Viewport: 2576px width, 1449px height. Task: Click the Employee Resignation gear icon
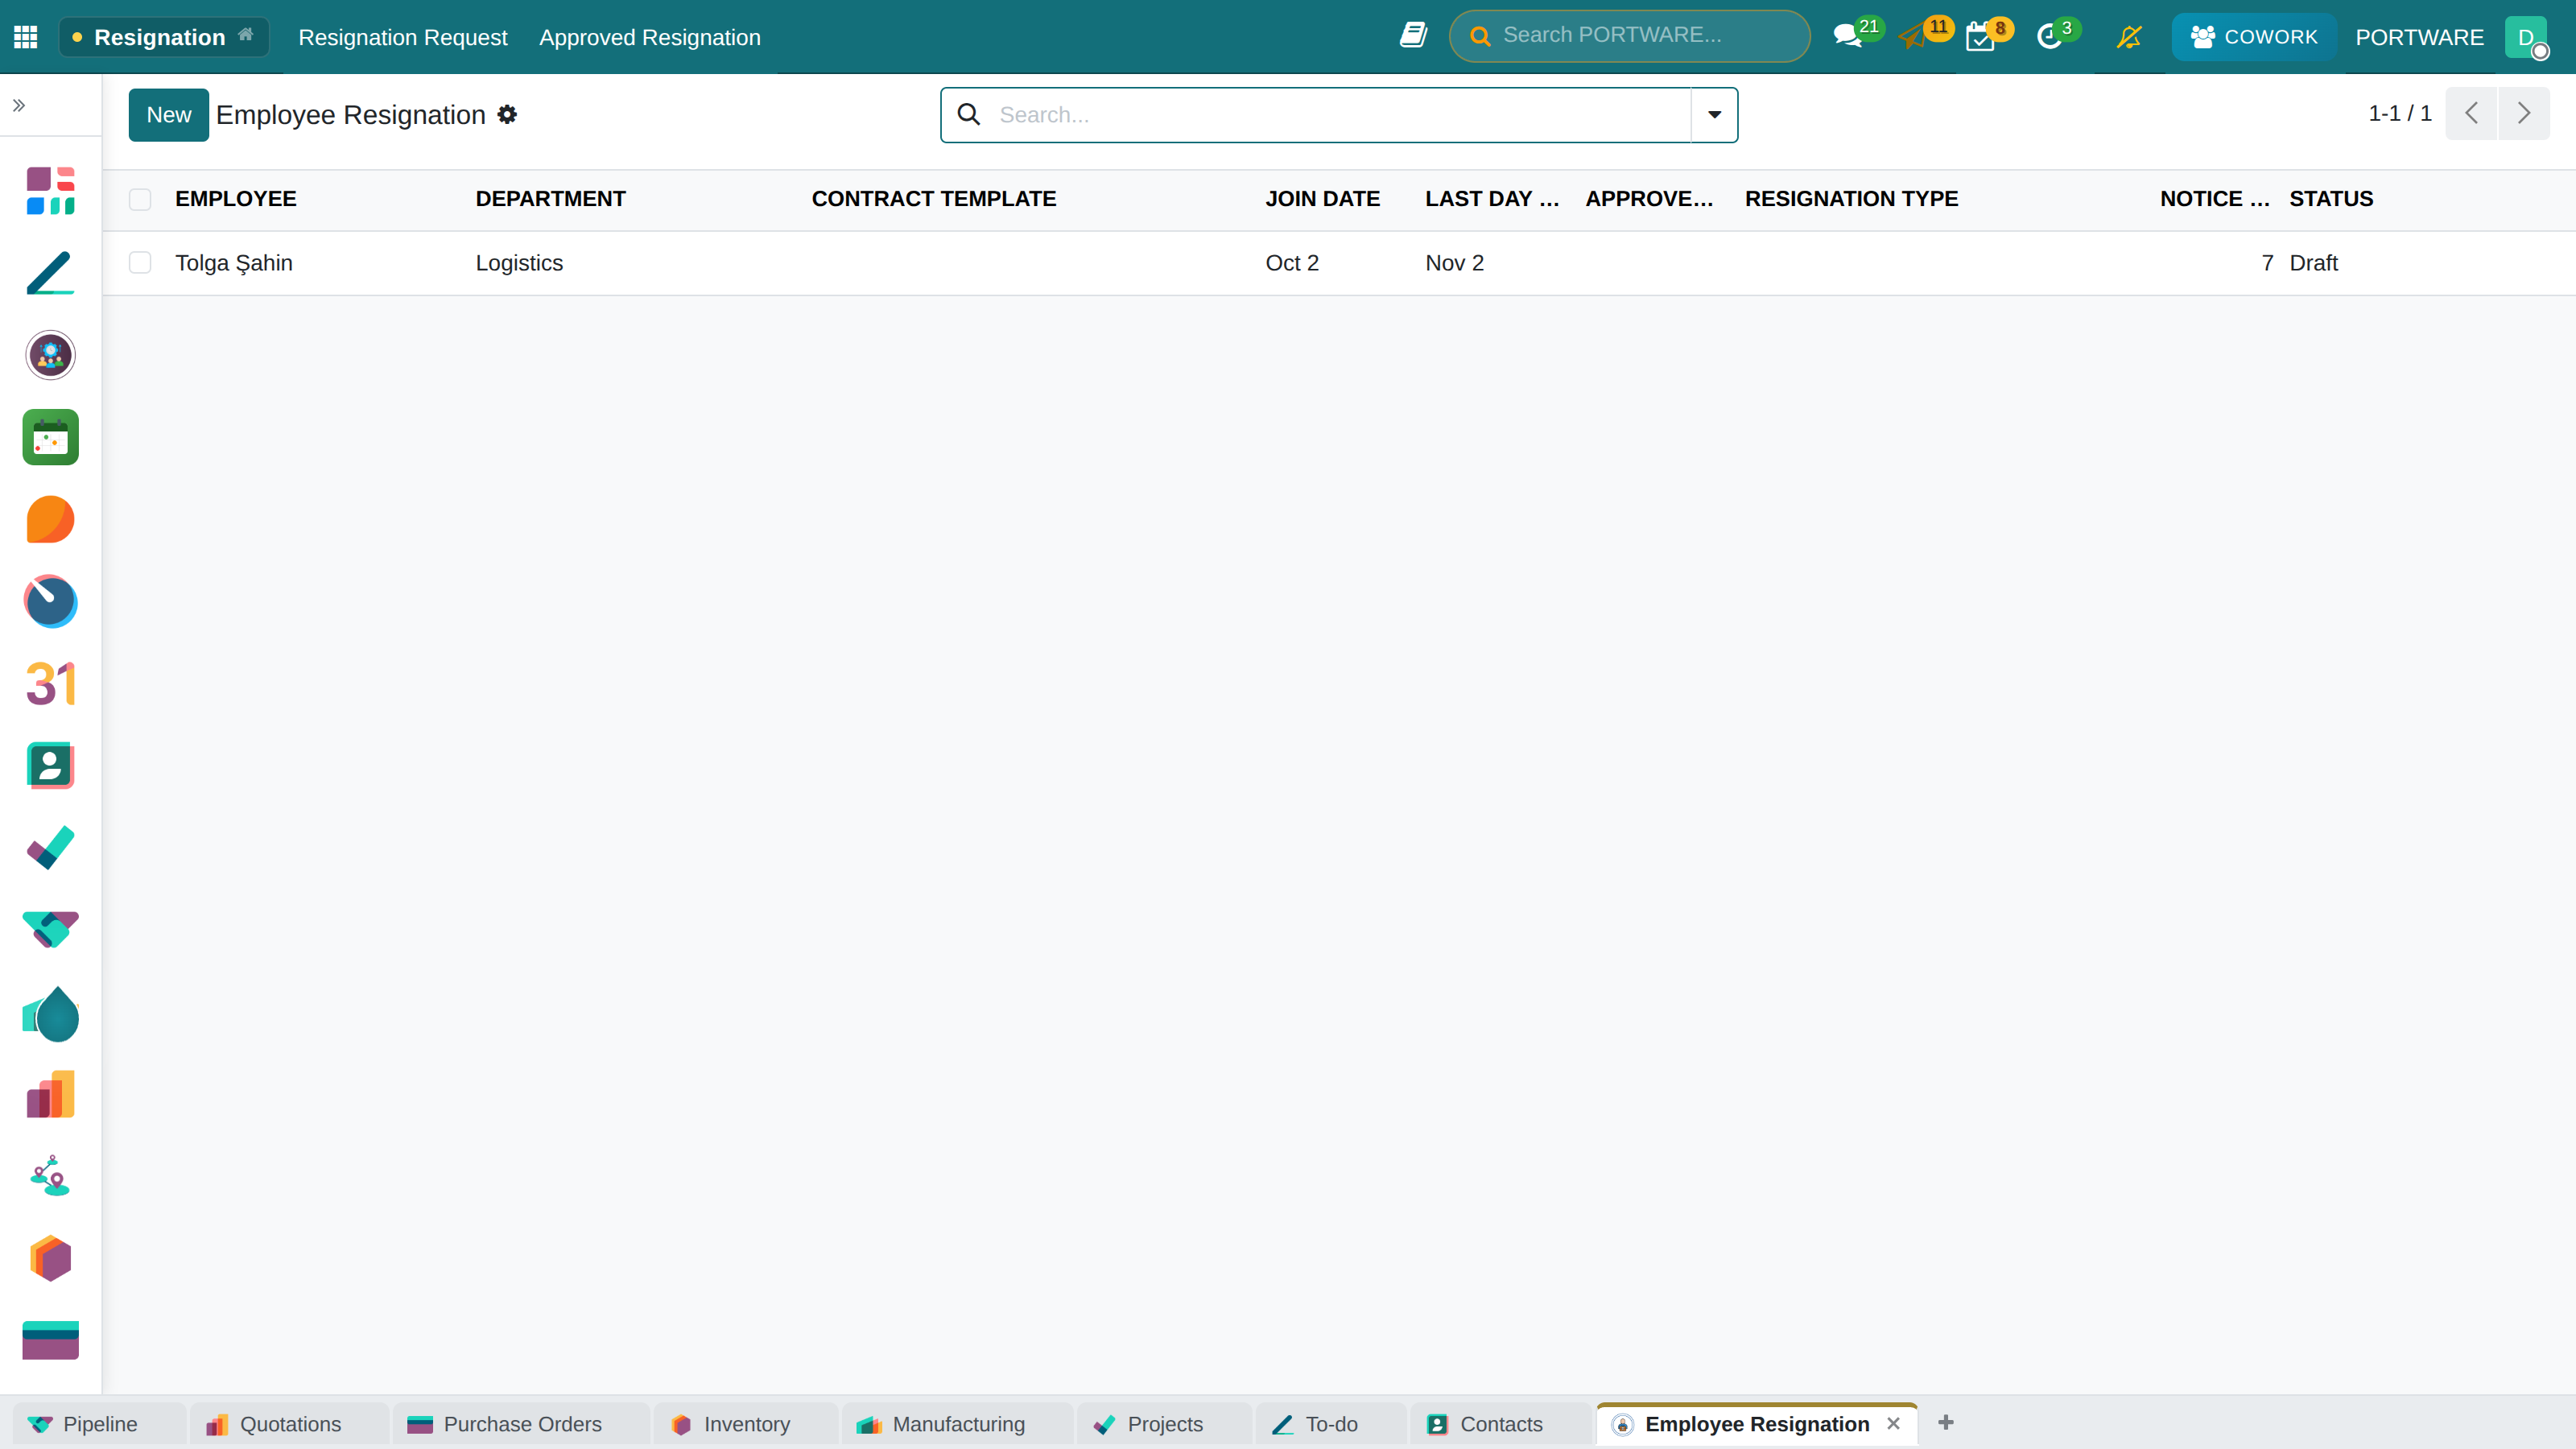tap(507, 115)
